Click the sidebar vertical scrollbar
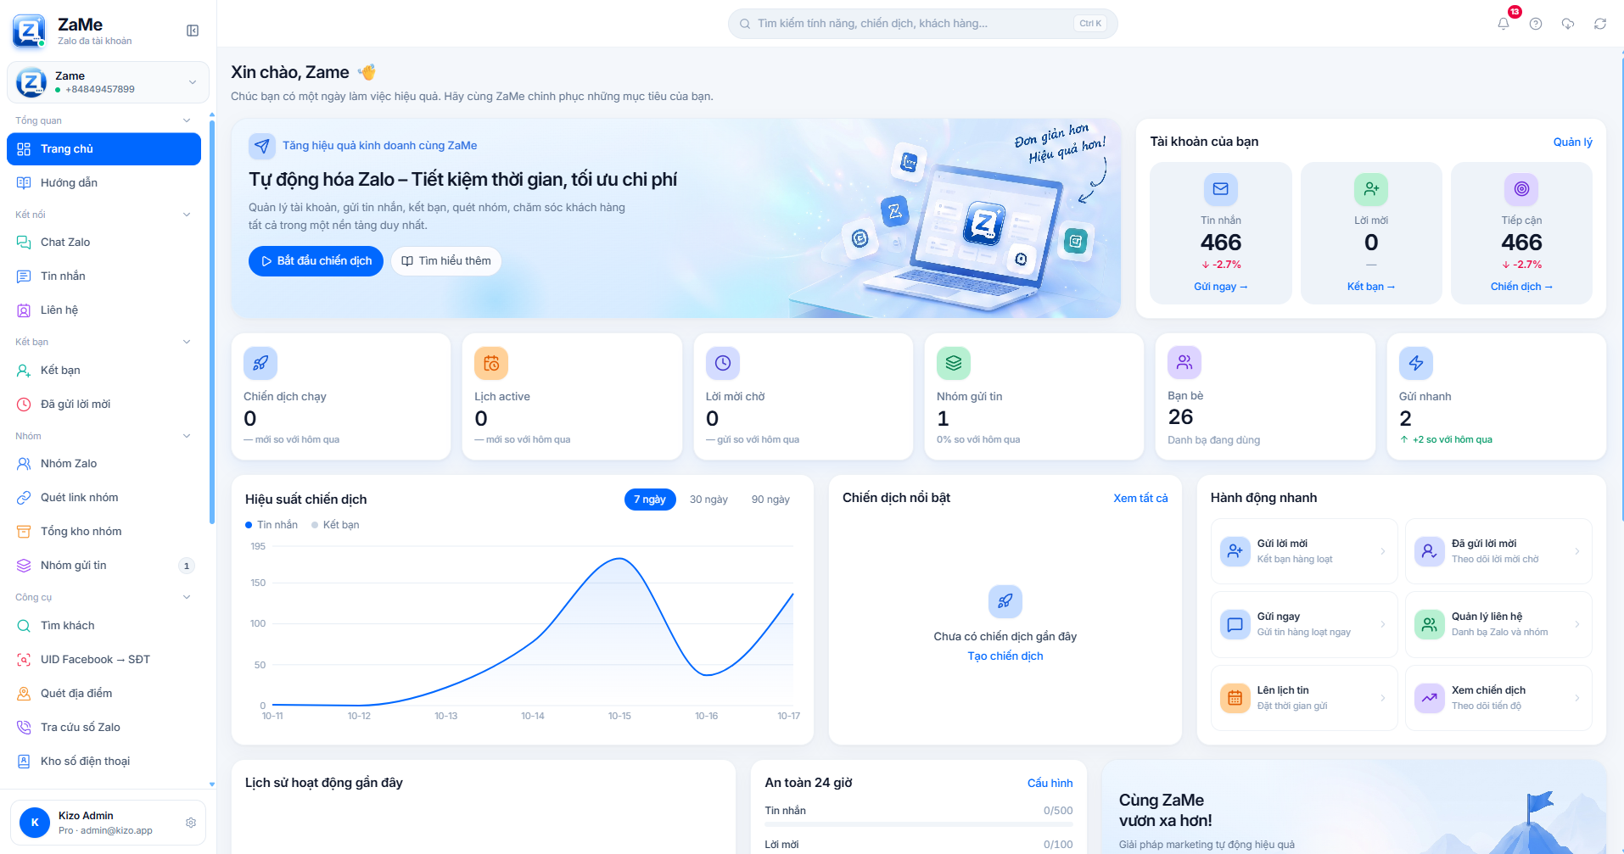Viewport: 1624px width, 854px height. tap(211, 322)
